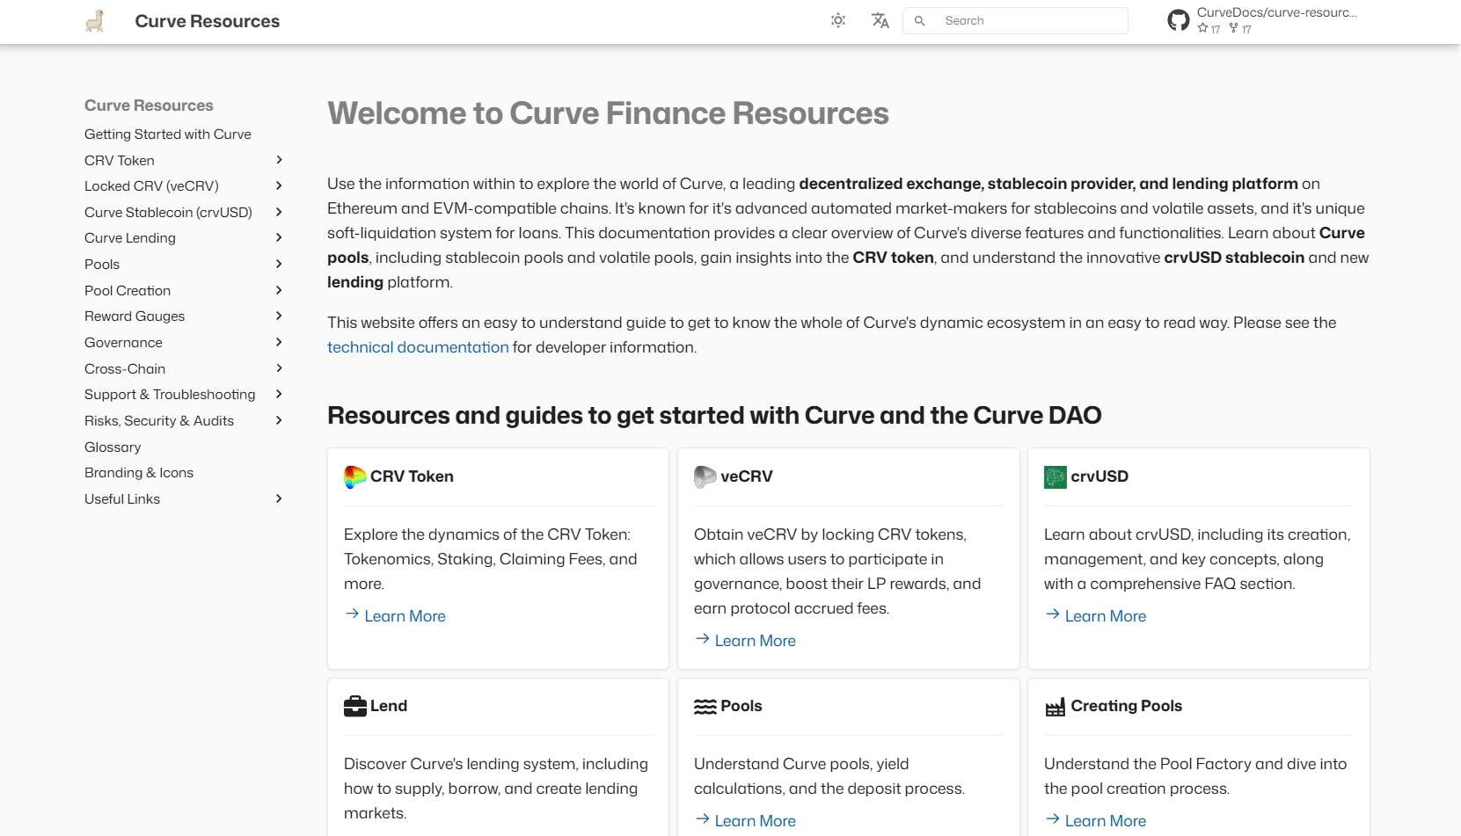This screenshot has width=1461, height=836.
Task: Follow the technical documentation link
Action: [x=418, y=347]
